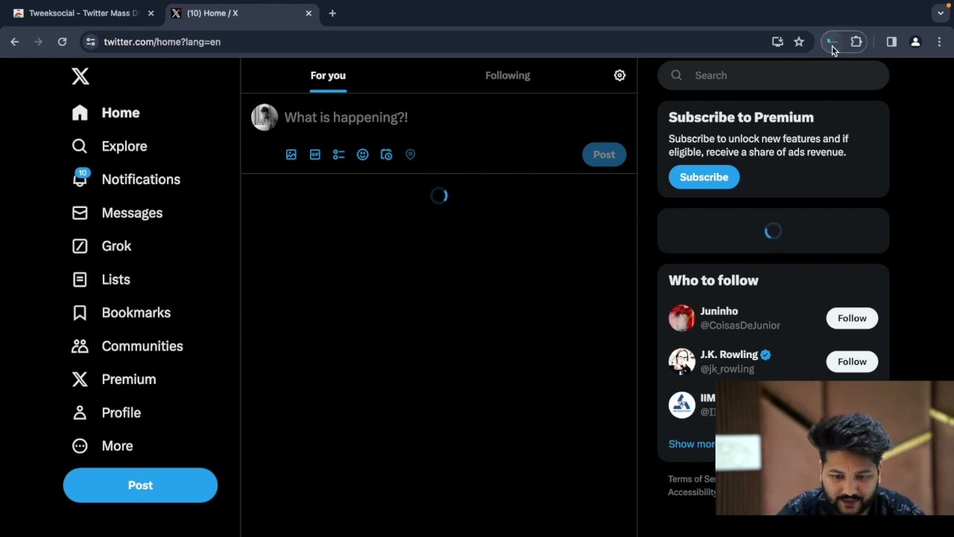Click the @CoisasDeJunior handle
Viewport: 954px width, 537px height.
pos(740,325)
